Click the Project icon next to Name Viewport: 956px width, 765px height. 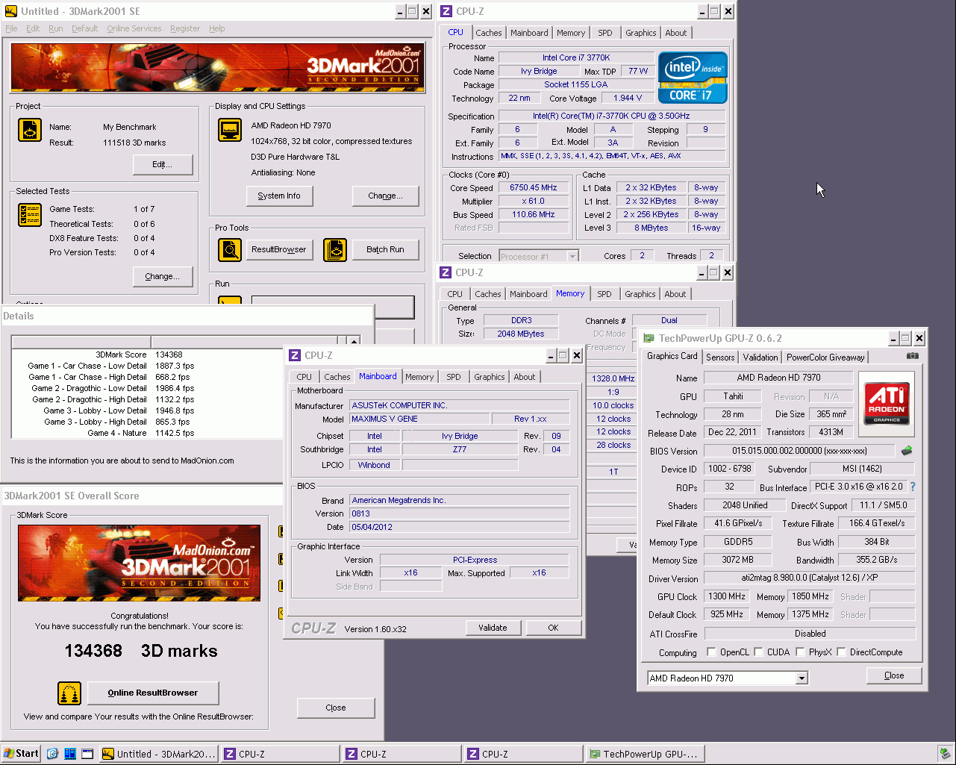click(x=30, y=131)
